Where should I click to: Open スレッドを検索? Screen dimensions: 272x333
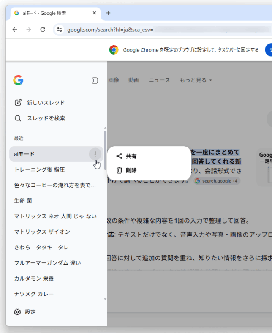40,118
